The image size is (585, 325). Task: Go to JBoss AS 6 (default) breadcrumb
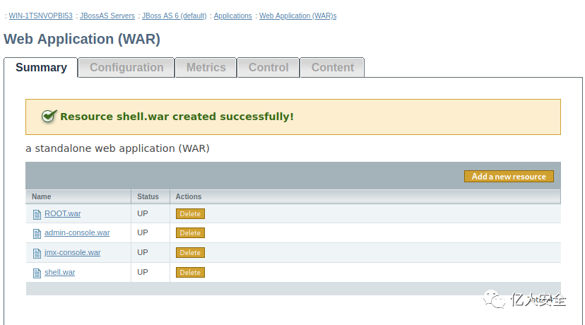pyautogui.click(x=175, y=16)
